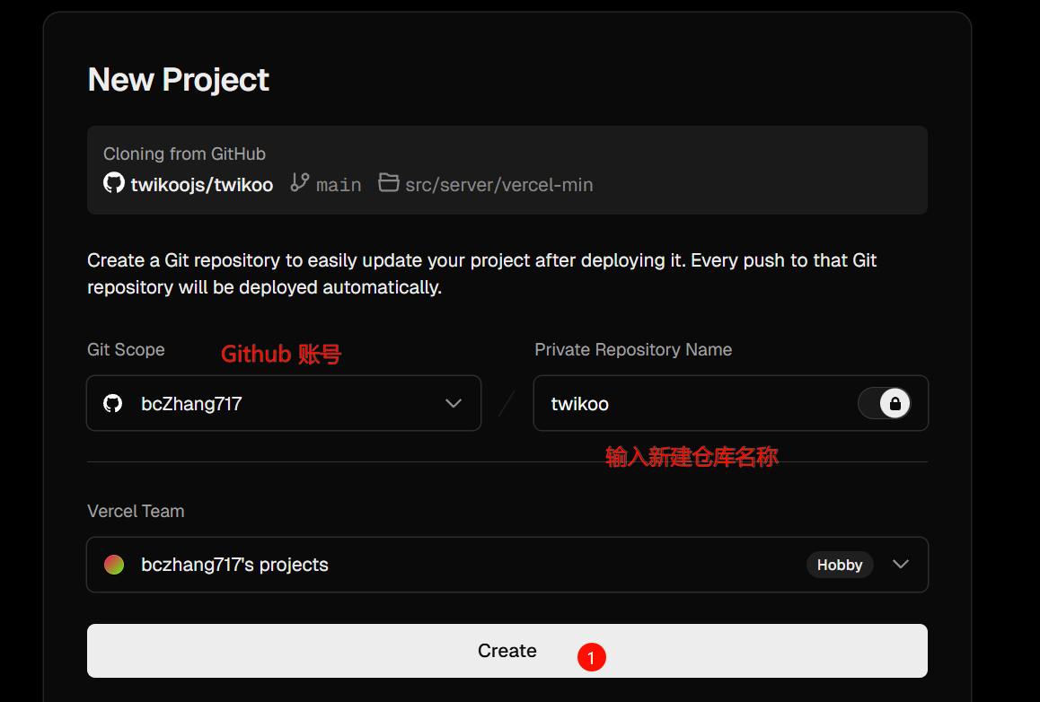Open the twikoojs/twikoo repository link

pyautogui.click(x=201, y=185)
